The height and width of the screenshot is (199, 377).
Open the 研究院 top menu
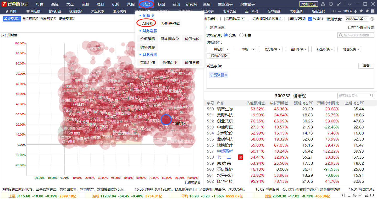tap(192, 4)
